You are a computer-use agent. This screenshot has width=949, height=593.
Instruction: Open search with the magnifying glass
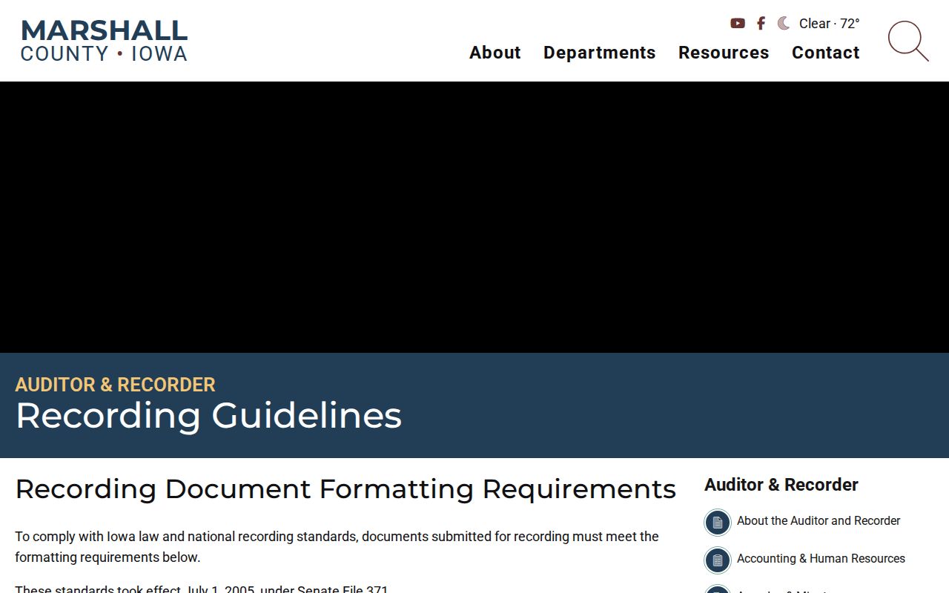click(x=908, y=41)
